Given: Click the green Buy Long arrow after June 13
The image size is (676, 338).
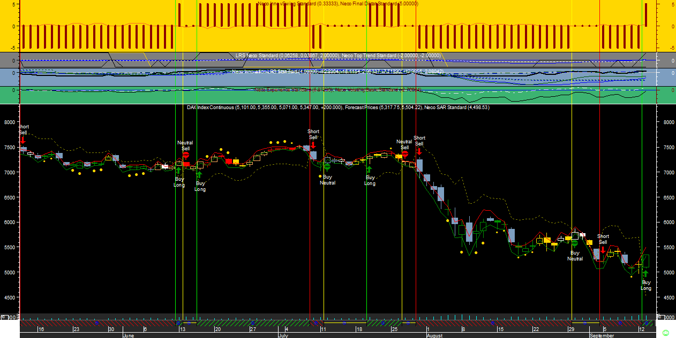Looking at the screenshot, I should [x=199, y=174].
